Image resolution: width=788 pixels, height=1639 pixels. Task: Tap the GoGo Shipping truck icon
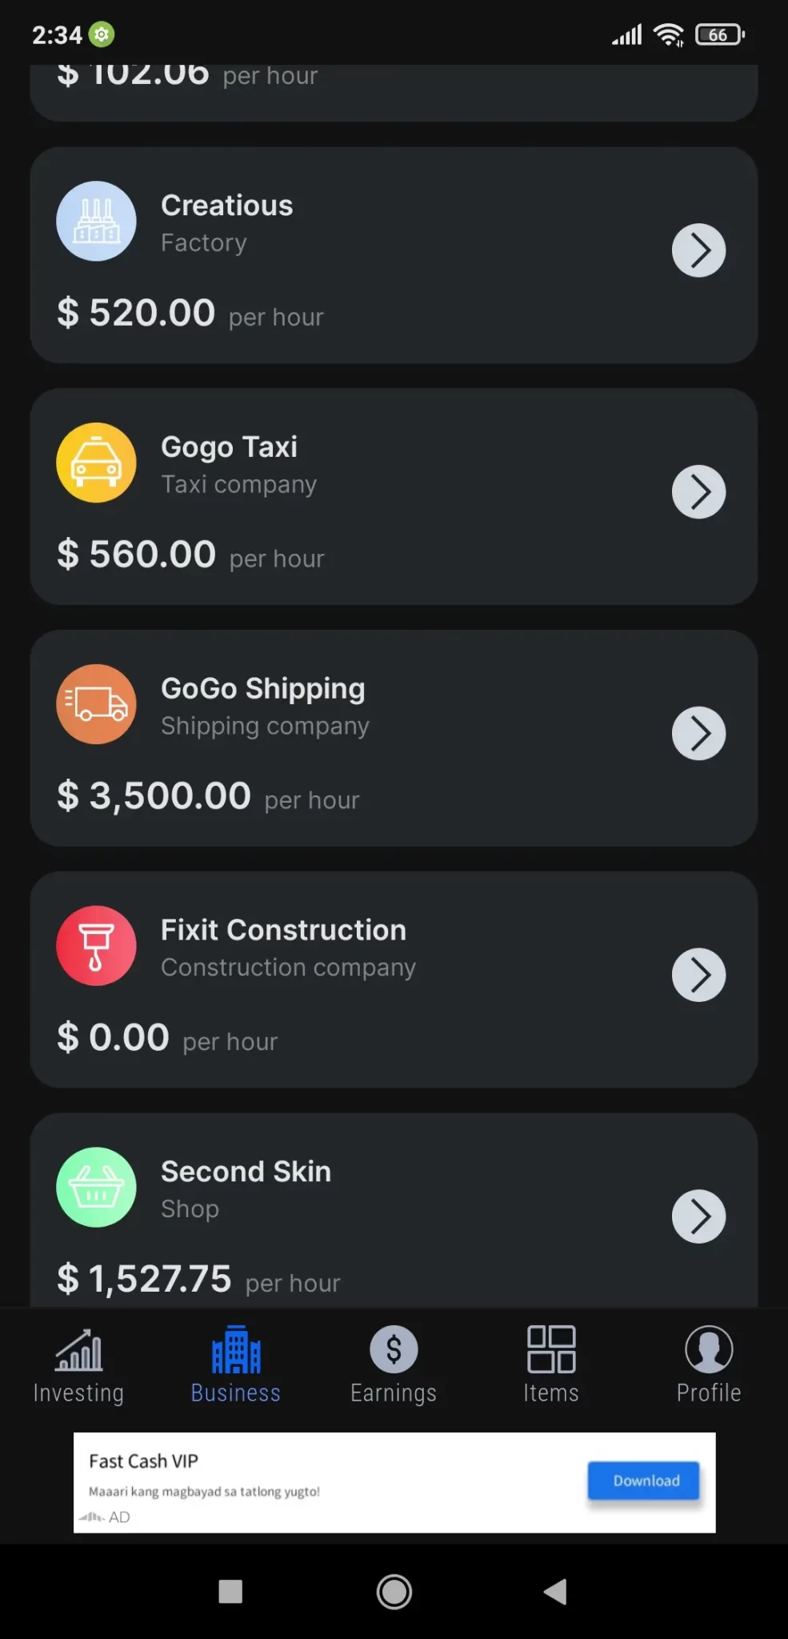click(x=96, y=704)
